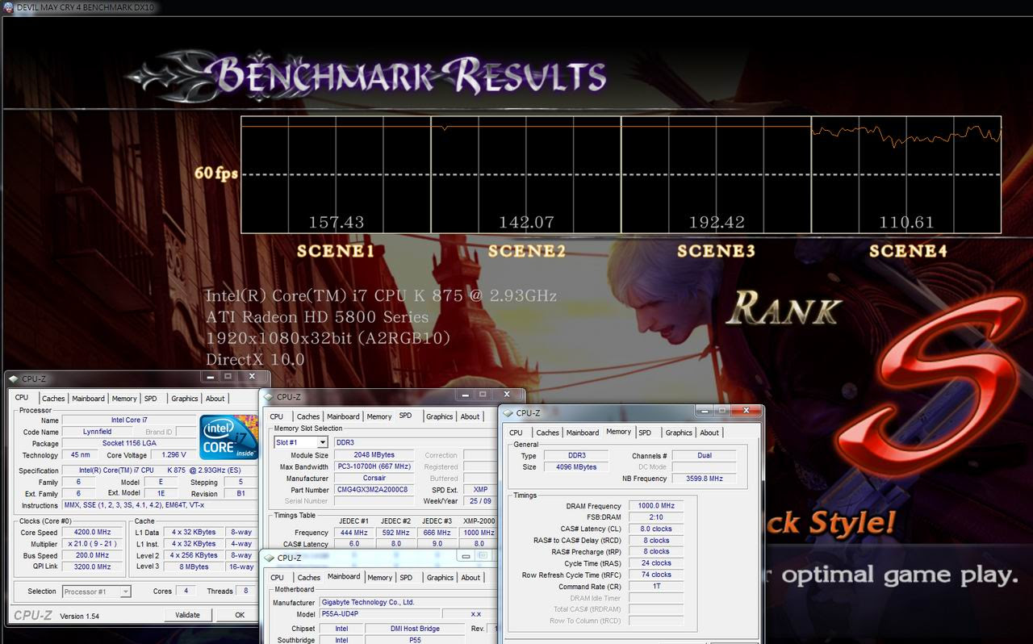Open CPU tab in the Gigabyte mainboard window
Screen dimensions: 1033x644
277,578
